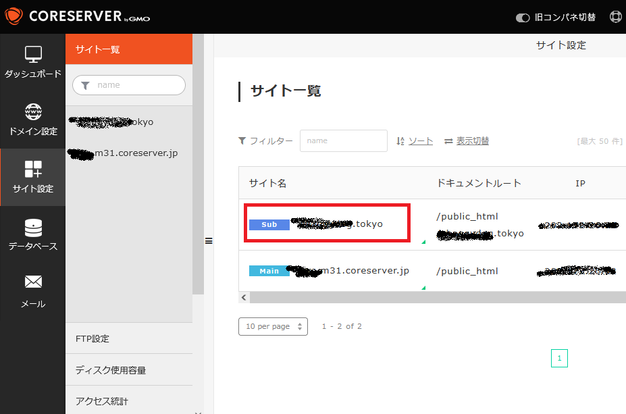Select page 1 in the pagination control
This screenshot has height=414, width=626.
point(559,358)
